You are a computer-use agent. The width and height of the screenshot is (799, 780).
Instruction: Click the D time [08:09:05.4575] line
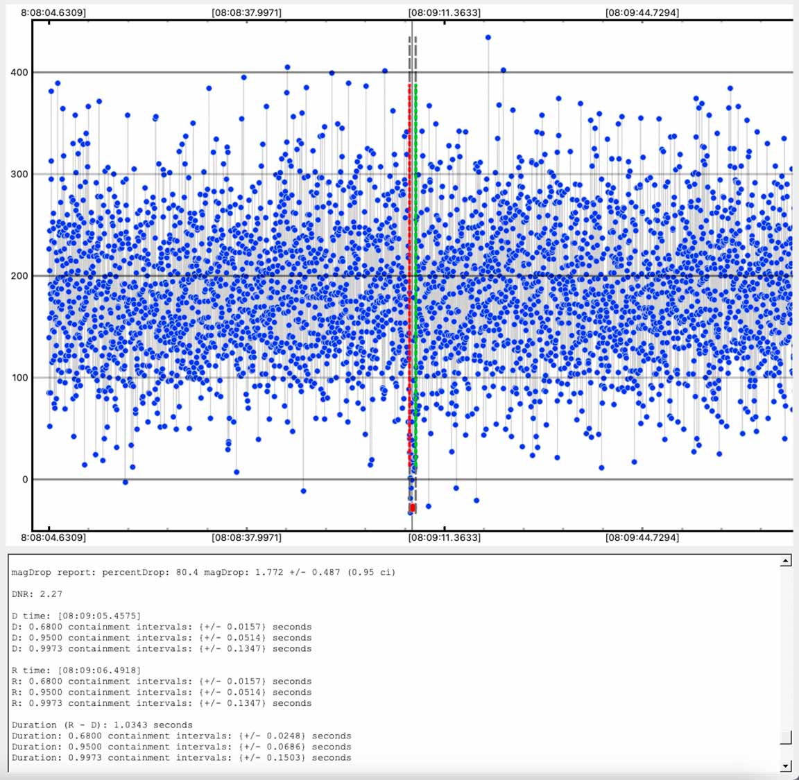[x=76, y=616]
